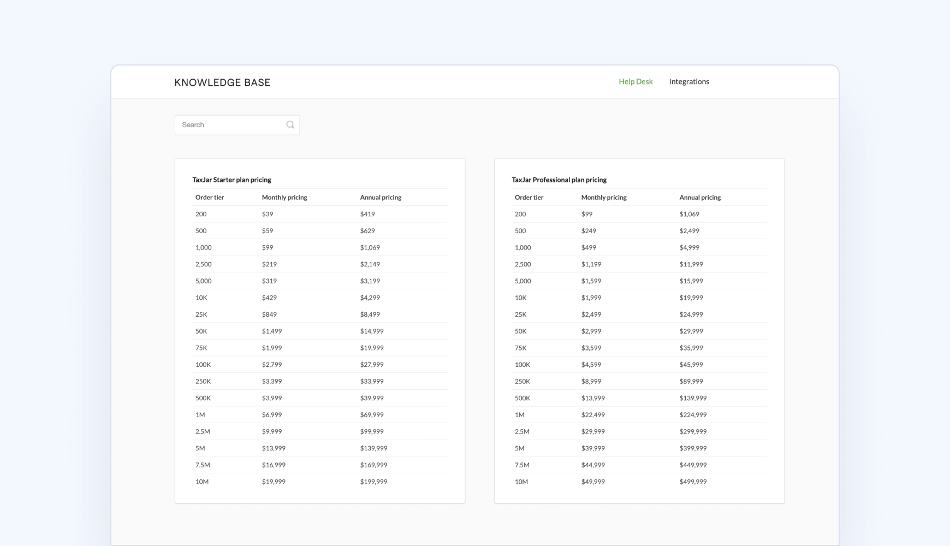Select the $15,999 annual price
Viewport: 950px width, 546px height.
[x=691, y=281]
